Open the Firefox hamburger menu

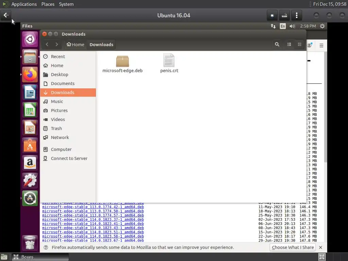point(321,46)
